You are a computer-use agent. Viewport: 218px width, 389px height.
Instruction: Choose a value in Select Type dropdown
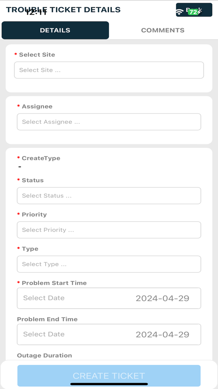[109, 264]
